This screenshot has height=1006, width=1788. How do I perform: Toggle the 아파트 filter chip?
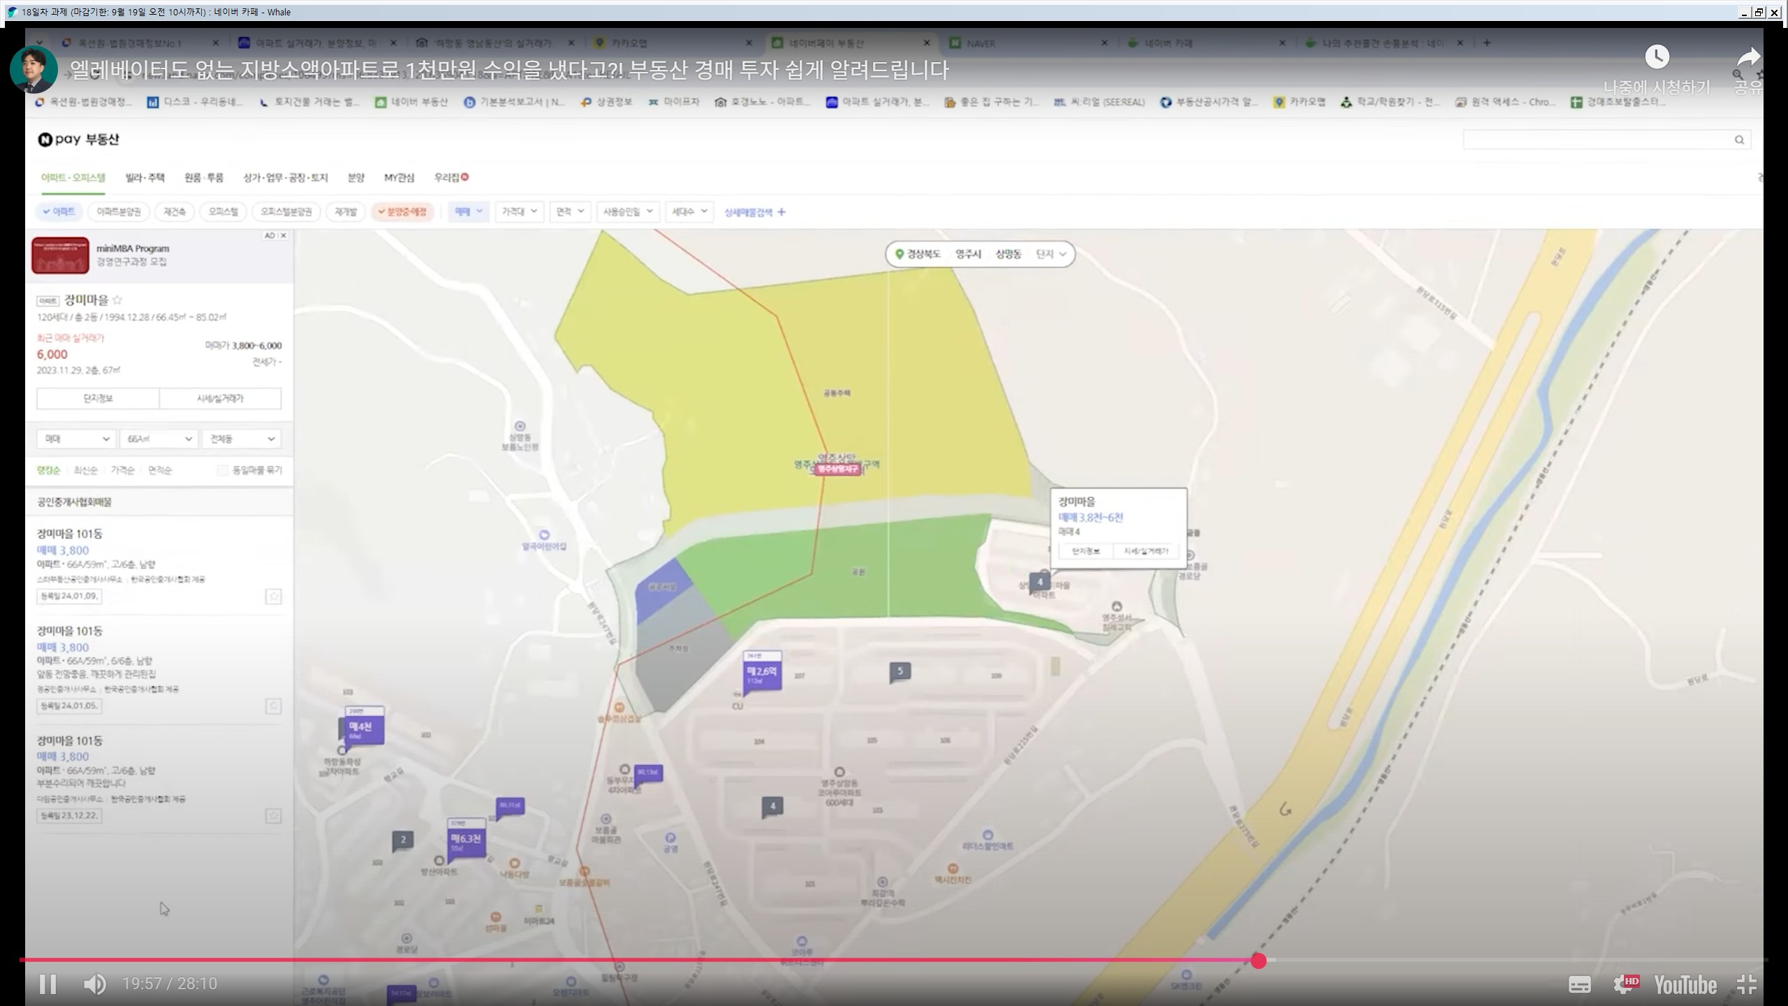point(59,212)
